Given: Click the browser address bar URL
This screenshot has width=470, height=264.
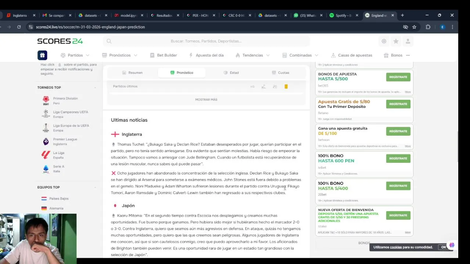Looking at the screenshot, I should (x=91, y=27).
